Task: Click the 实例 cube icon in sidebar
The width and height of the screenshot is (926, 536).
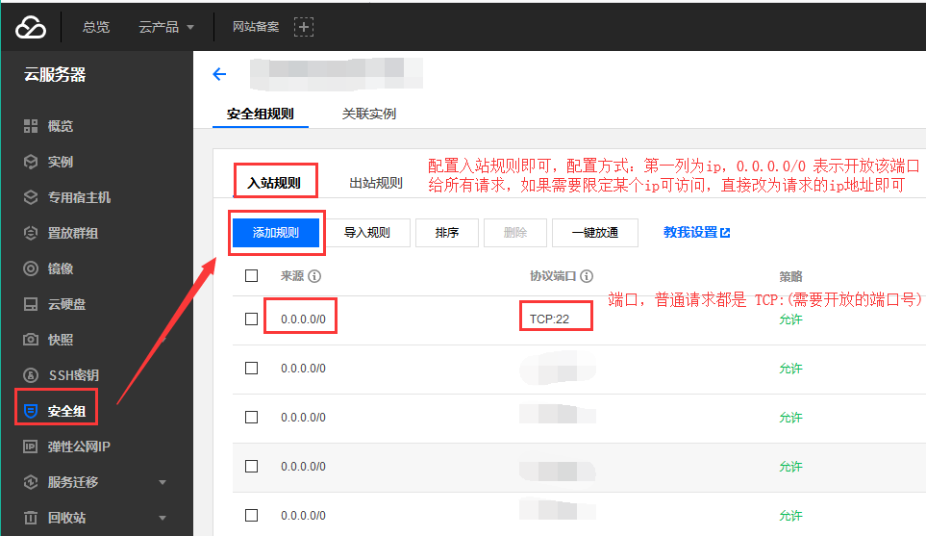Action: [x=31, y=162]
